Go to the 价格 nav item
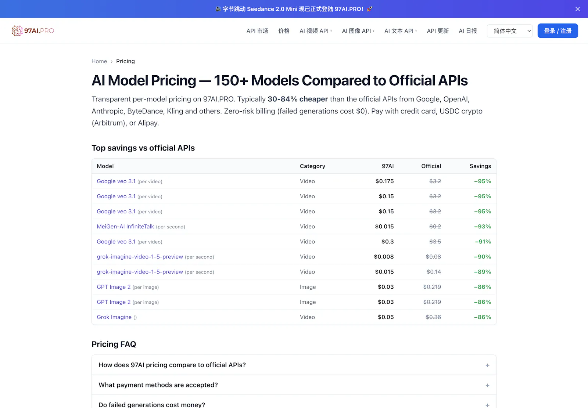The width and height of the screenshot is (588, 408). pos(284,31)
